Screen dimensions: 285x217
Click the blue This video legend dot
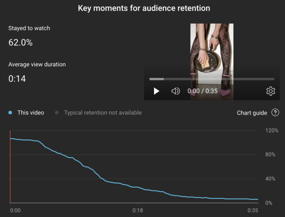pos(10,113)
